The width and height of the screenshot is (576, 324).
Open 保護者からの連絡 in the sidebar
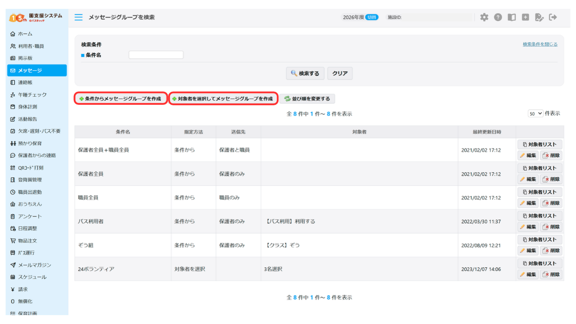tap(37, 155)
